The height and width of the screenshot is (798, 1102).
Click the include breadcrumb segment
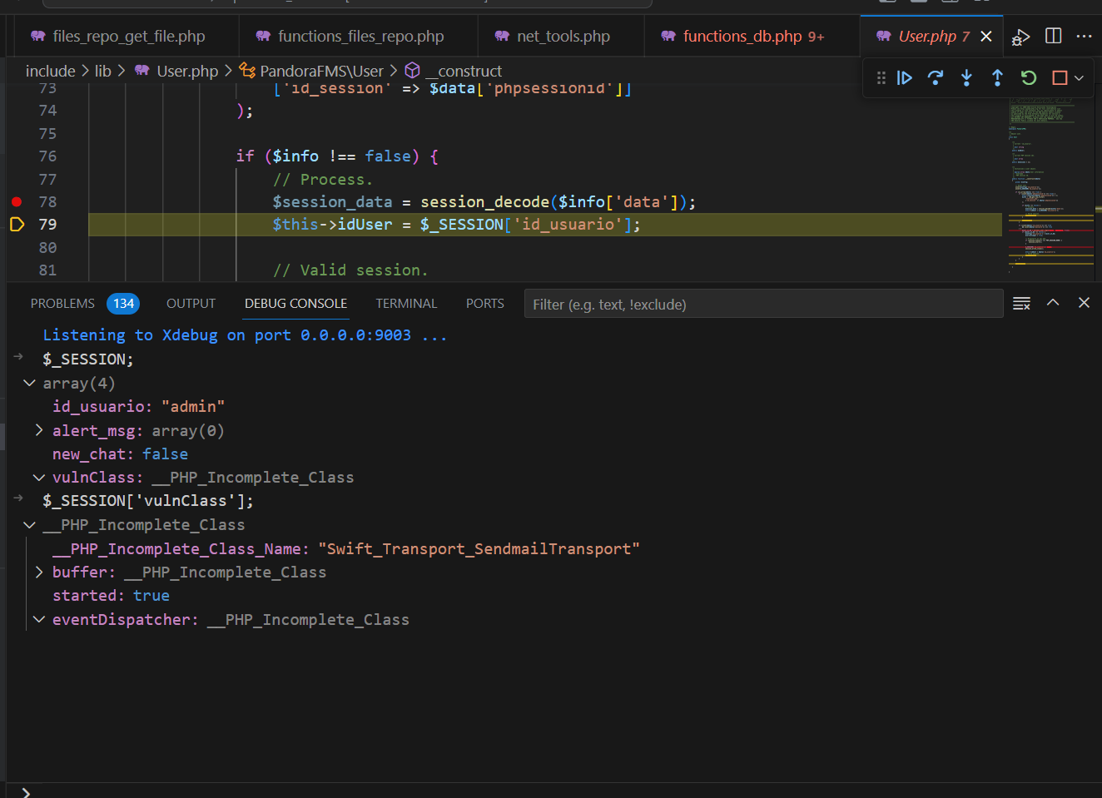50,72
